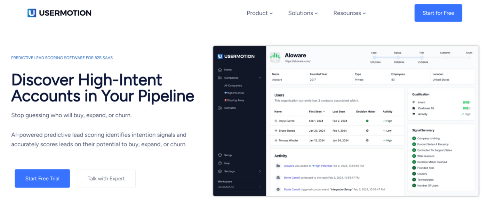Open Setup in the sidebar

(228, 155)
